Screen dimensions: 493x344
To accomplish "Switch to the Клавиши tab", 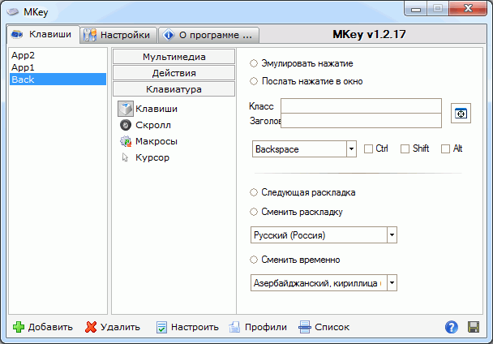I will coord(43,34).
